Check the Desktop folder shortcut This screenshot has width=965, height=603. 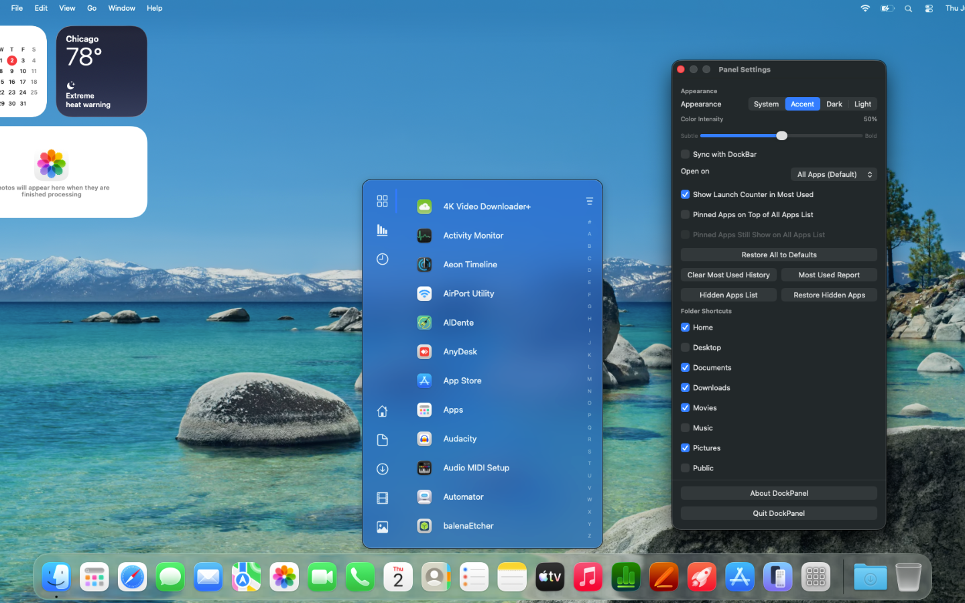pyautogui.click(x=685, y=348)
